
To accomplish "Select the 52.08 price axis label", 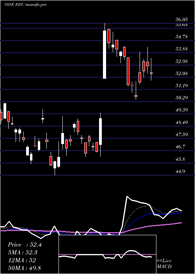I will coord(181,74).
